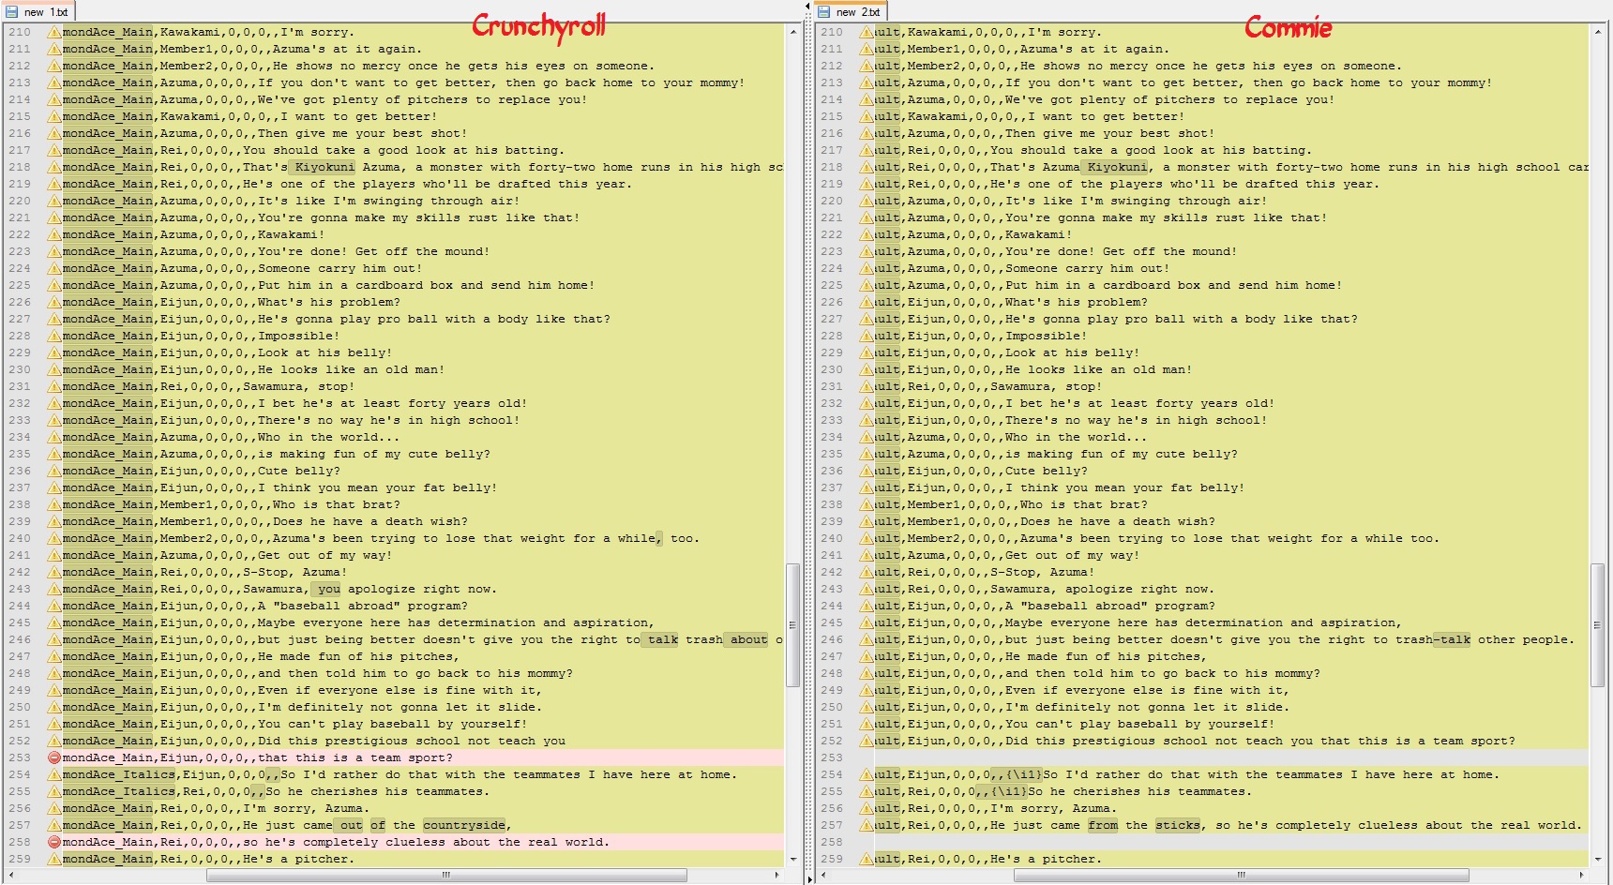Click the scroll-up arrow of new 2.txt pane
The width and height of the screenshot is (1613, 885).
tap(1598, 31)
